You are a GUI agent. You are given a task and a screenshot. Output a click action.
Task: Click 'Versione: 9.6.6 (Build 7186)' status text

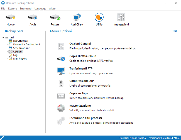click(164, 138)
